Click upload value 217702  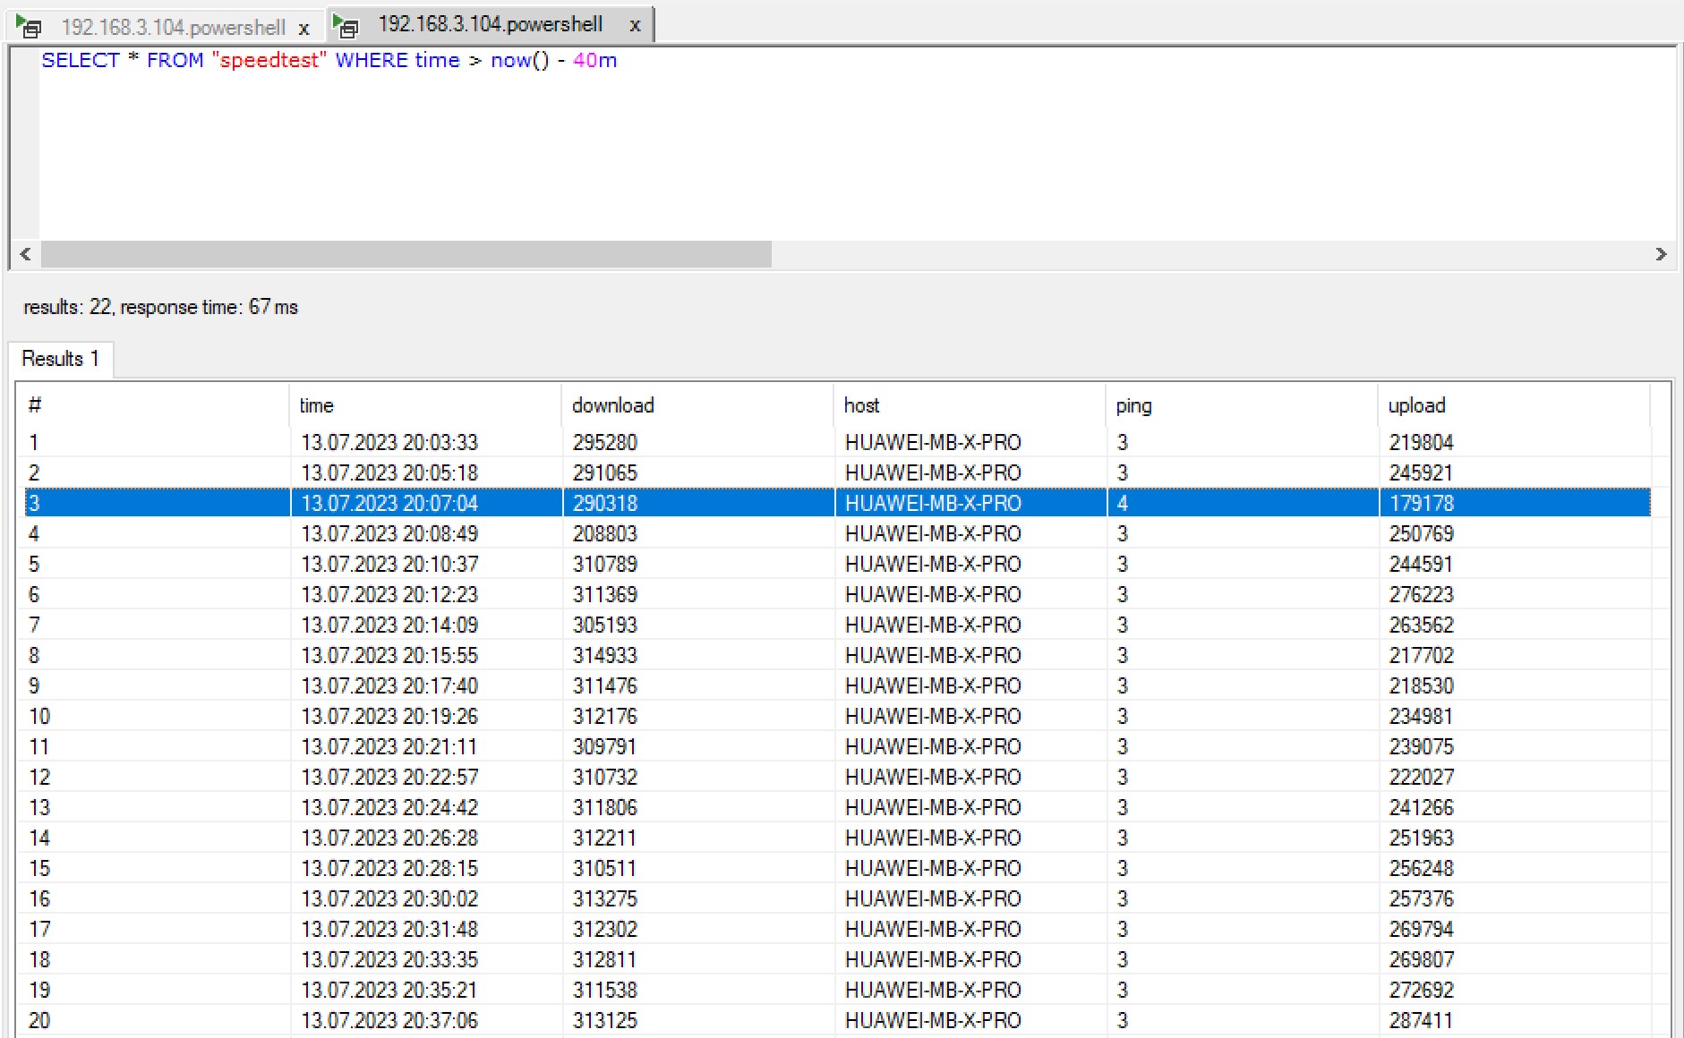[1422, 655]
